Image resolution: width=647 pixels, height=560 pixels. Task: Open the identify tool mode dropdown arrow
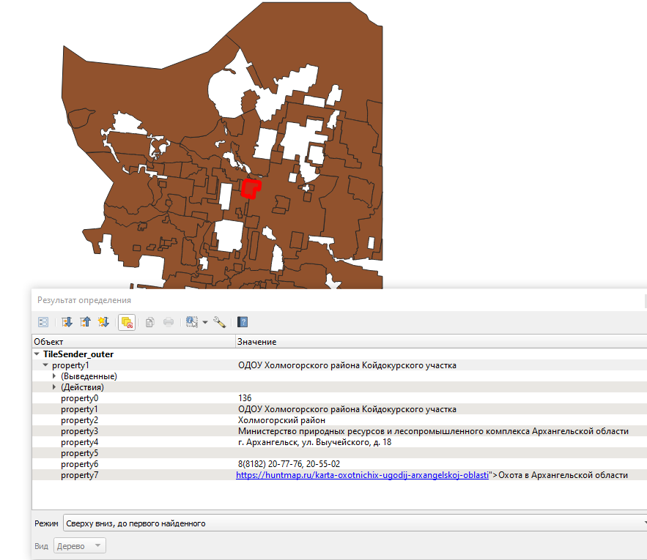tap(205, 322)
